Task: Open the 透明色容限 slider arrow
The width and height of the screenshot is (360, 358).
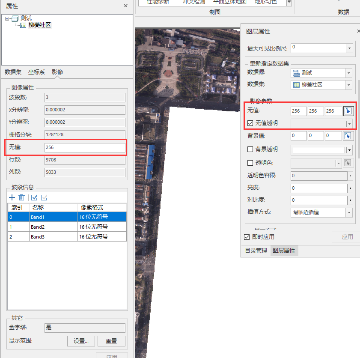Action: (350, 176)
